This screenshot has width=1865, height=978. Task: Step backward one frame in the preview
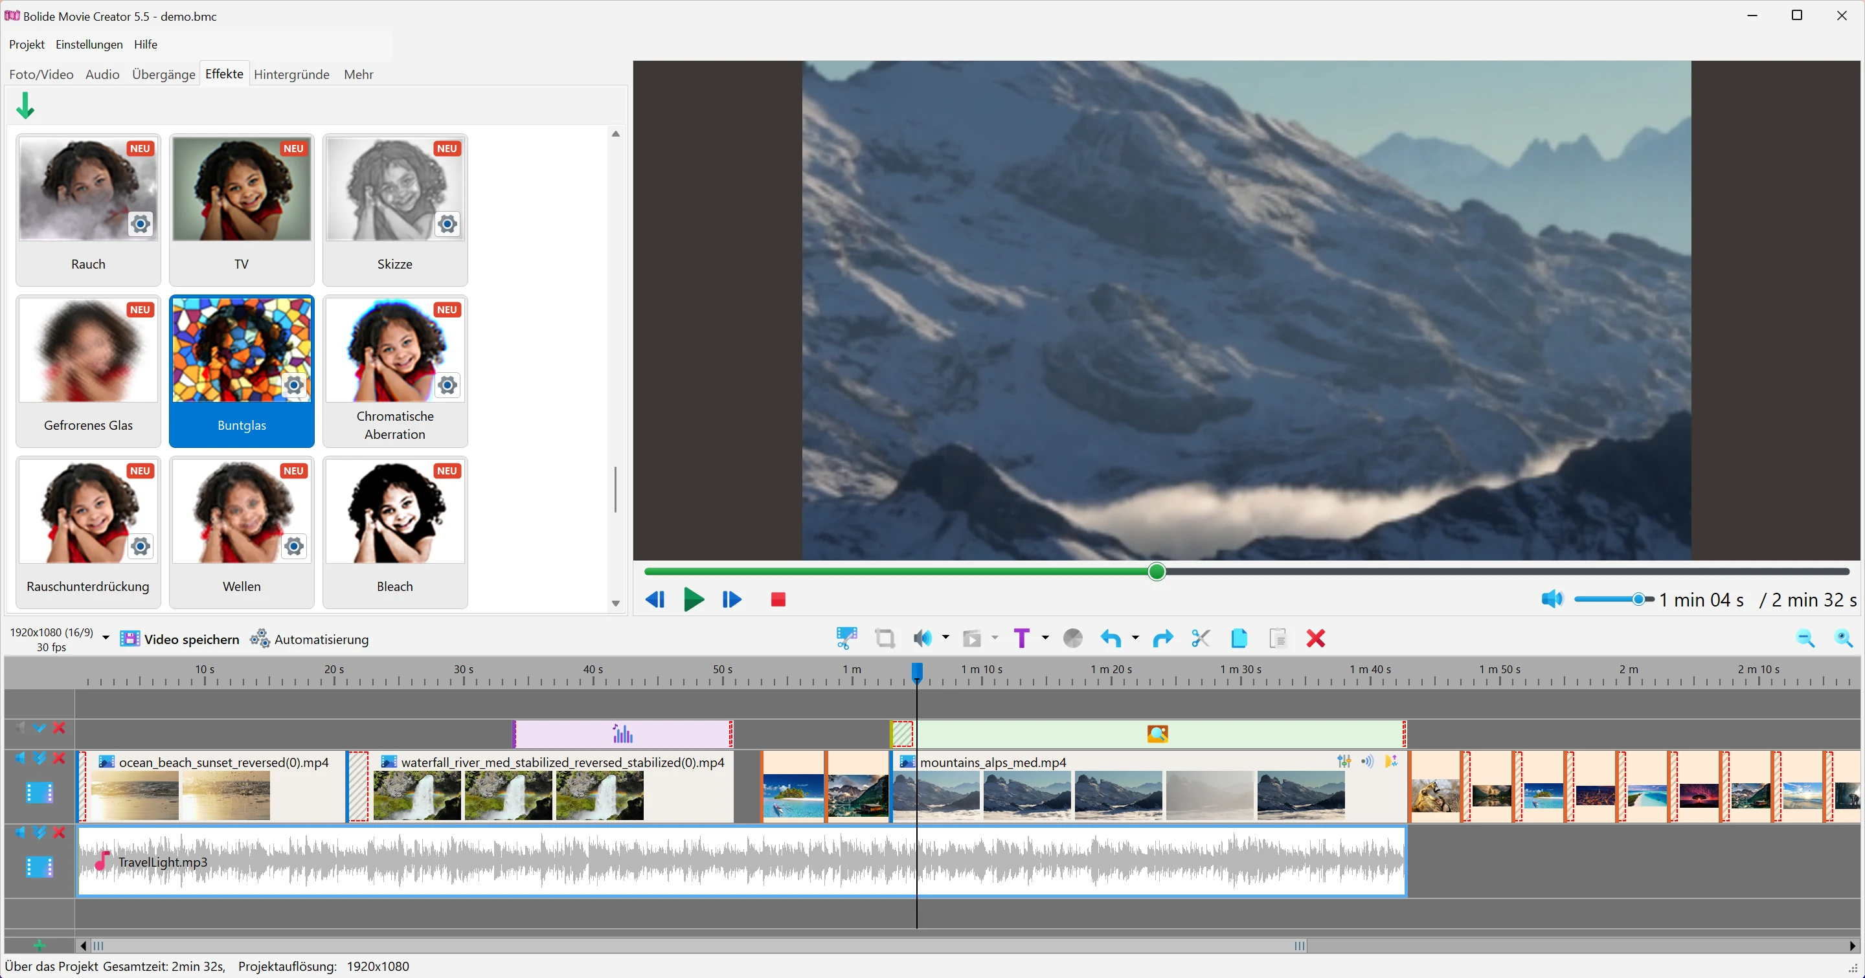[x=655, y=599]
